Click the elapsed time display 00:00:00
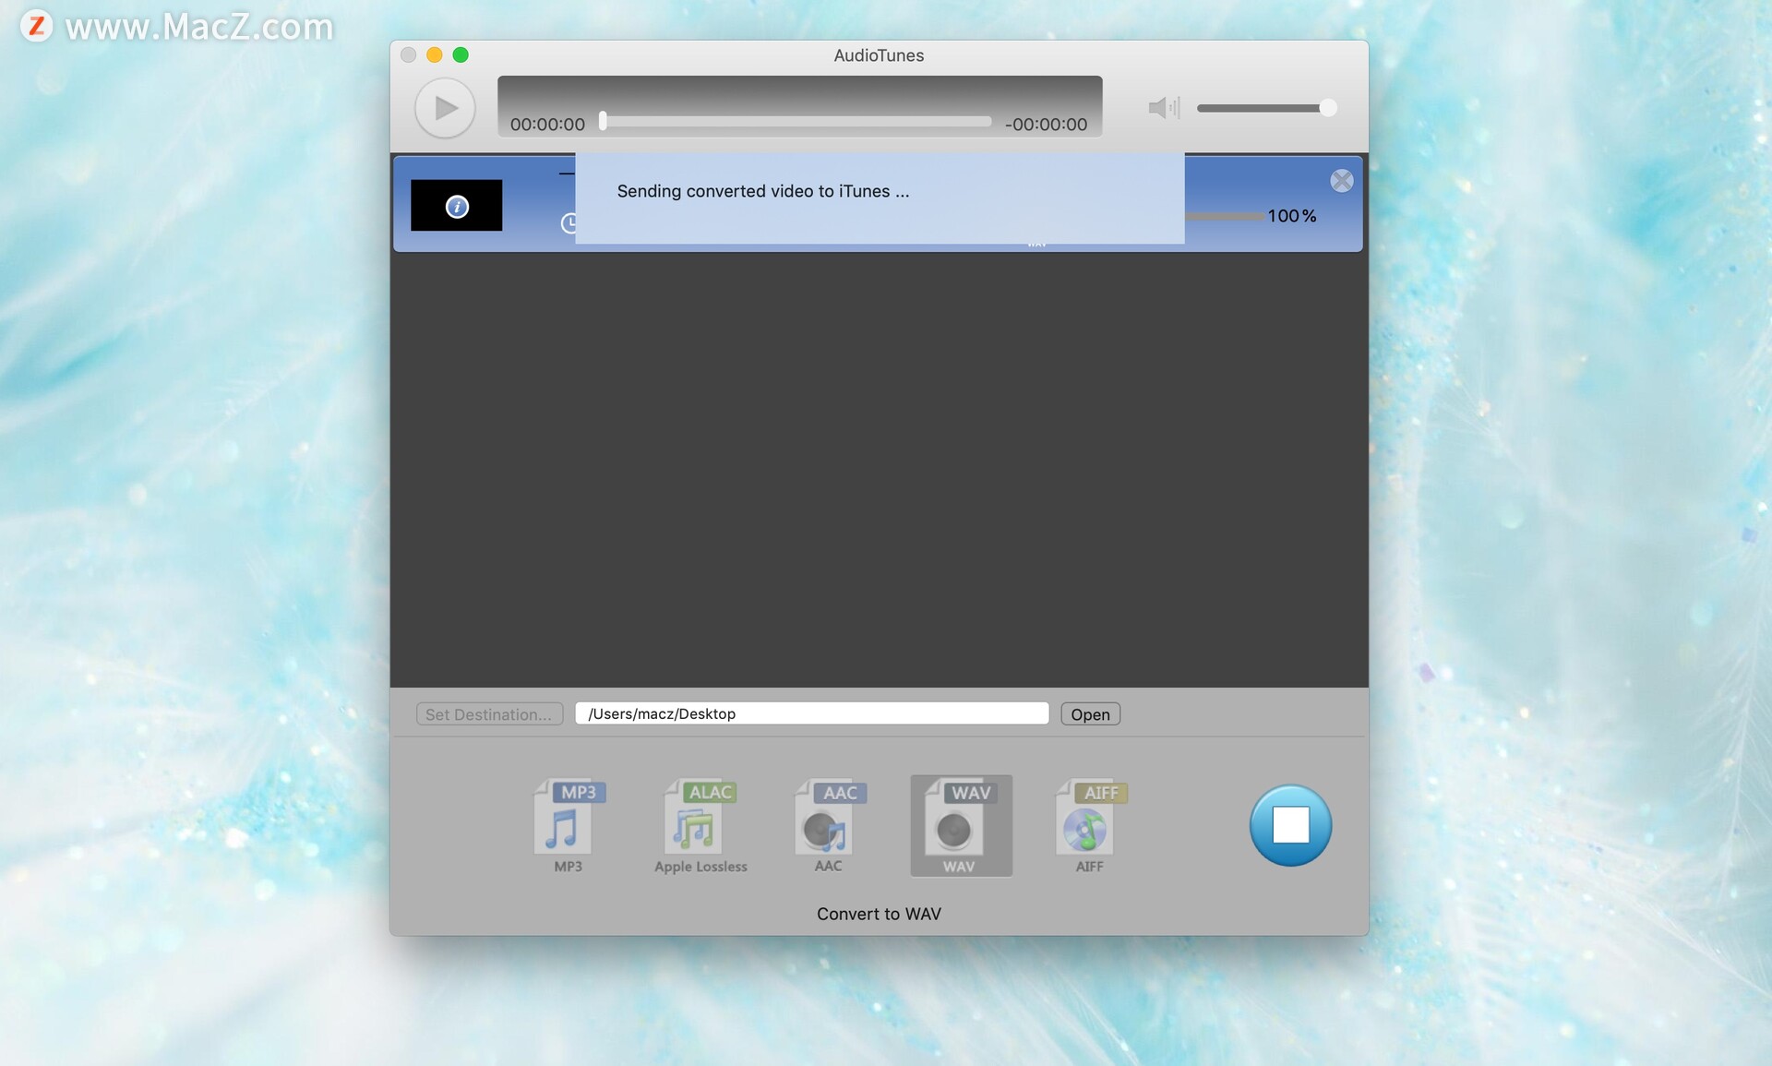 coord(546,123)
